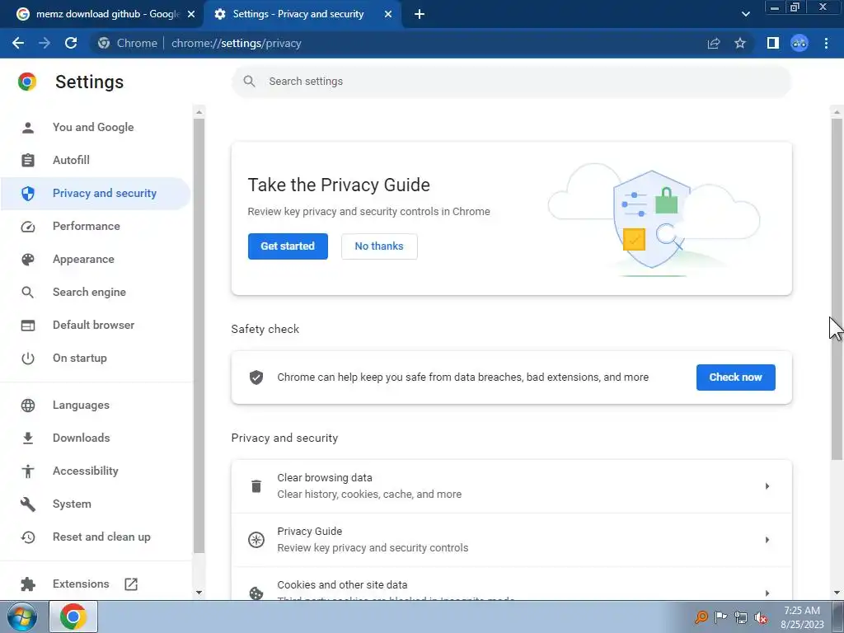Switch to the memz download github tab

101,14
